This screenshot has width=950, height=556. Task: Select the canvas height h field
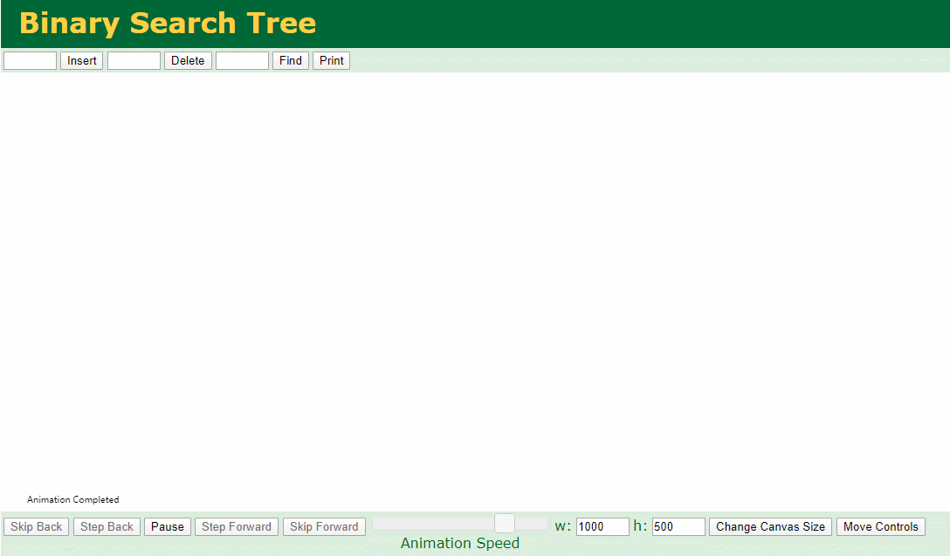point(678,526)
